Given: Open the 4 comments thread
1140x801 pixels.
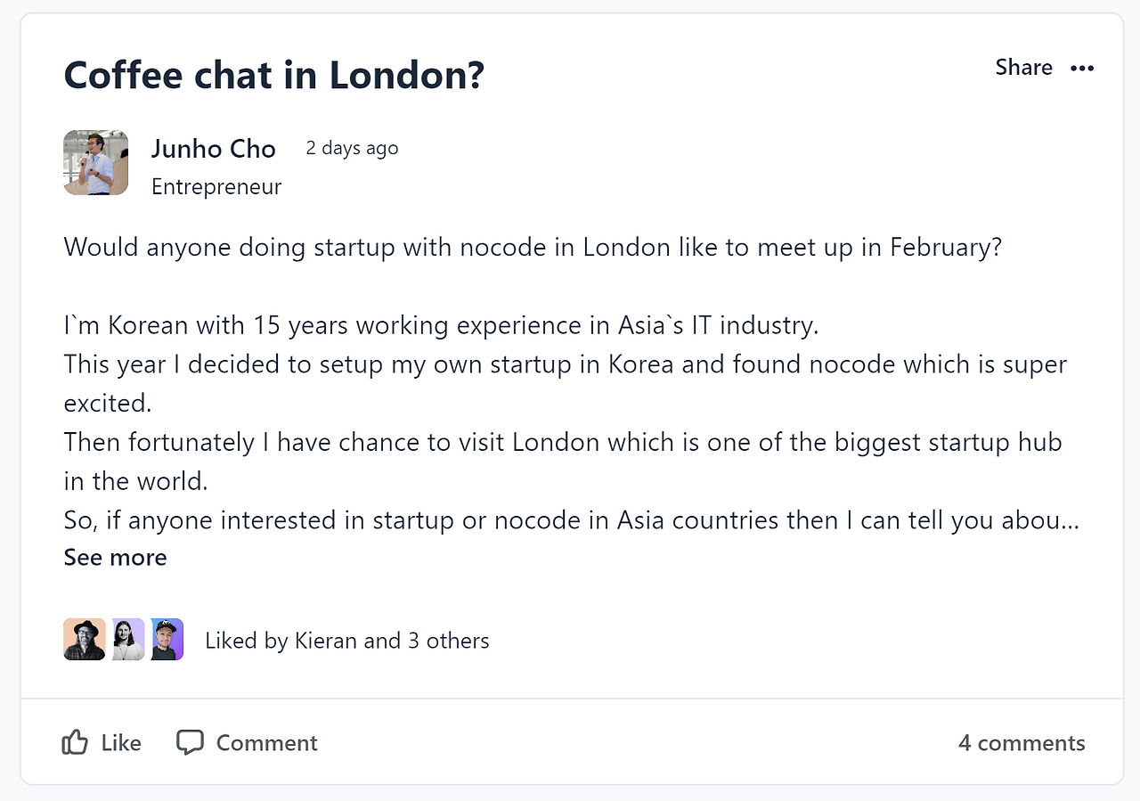Looking at the screenshot, I should (1022, 742).
